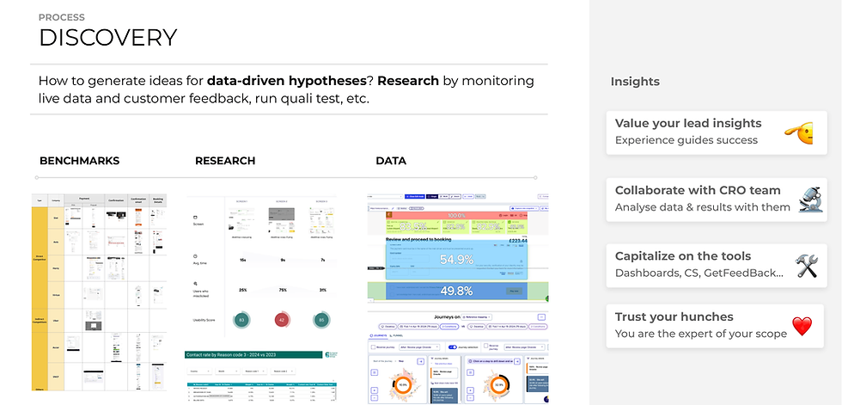
Task: Click the DATA heading
Action: (x=391, y=161)
